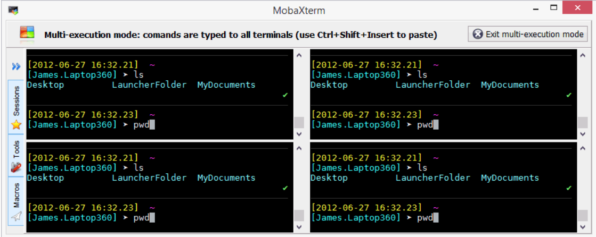Open the Macros paper-plane icon tab

point(16,201)
